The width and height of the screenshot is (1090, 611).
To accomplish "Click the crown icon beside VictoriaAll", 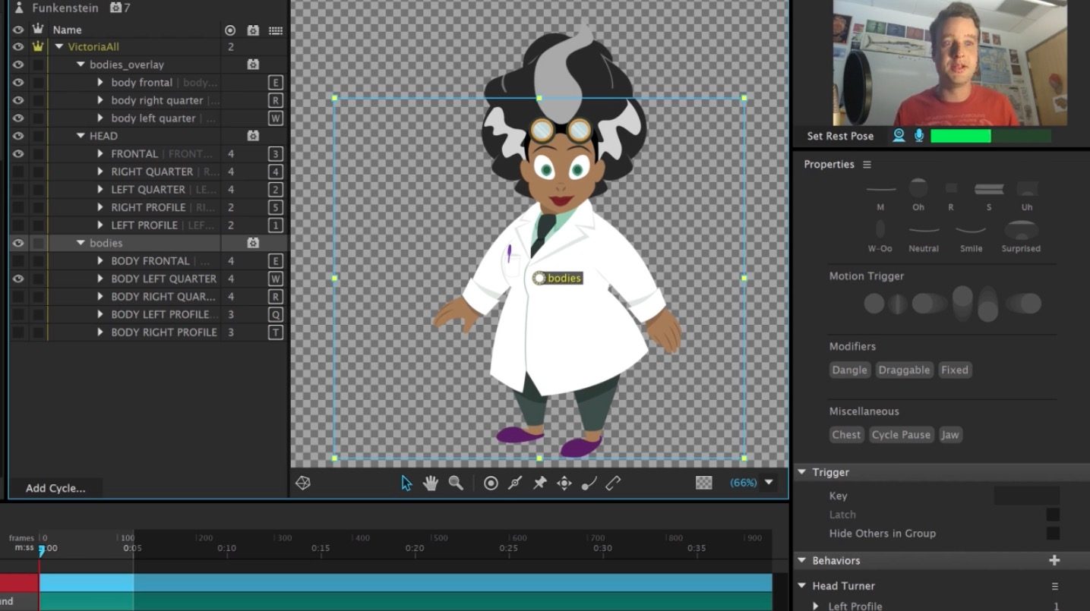I will click(38, 47).
